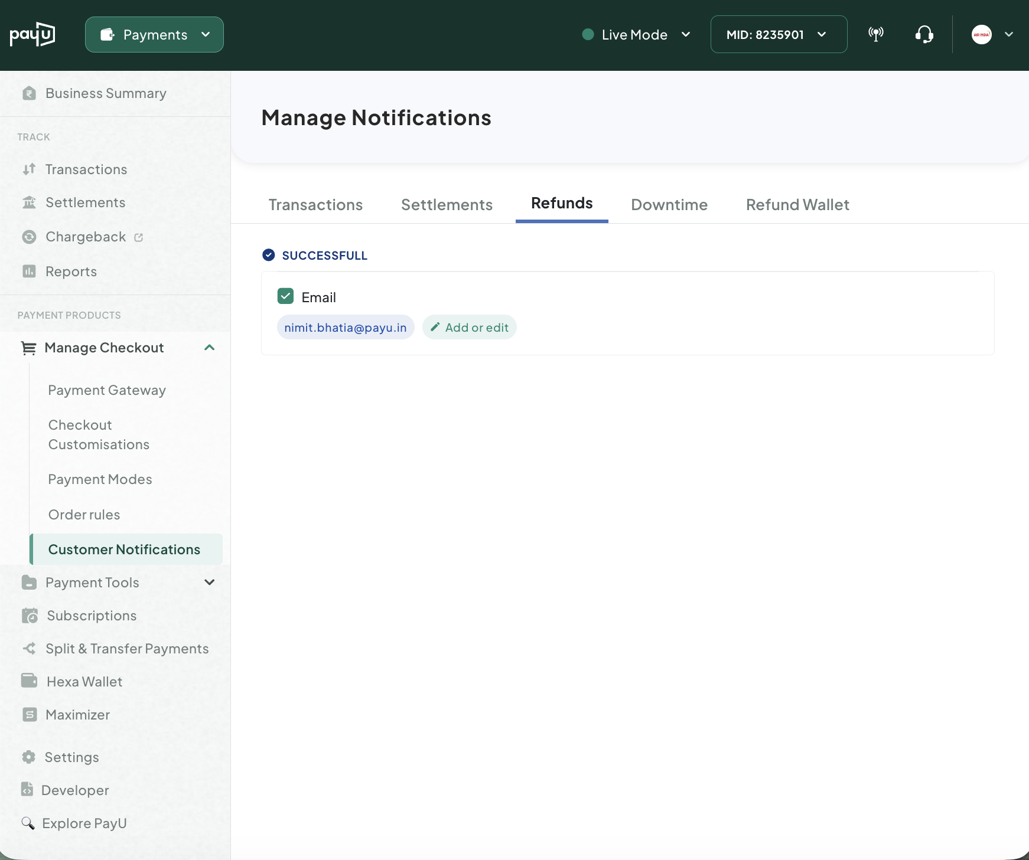Click the TRACK section header

click(34, 137)
